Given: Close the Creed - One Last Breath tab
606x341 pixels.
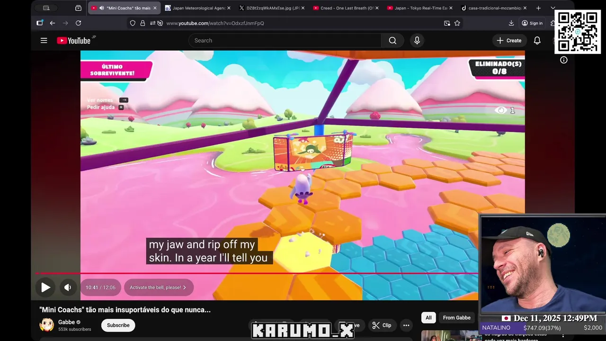Looking at the screenshot, I should pyautogui.click(x=377, y=8).
